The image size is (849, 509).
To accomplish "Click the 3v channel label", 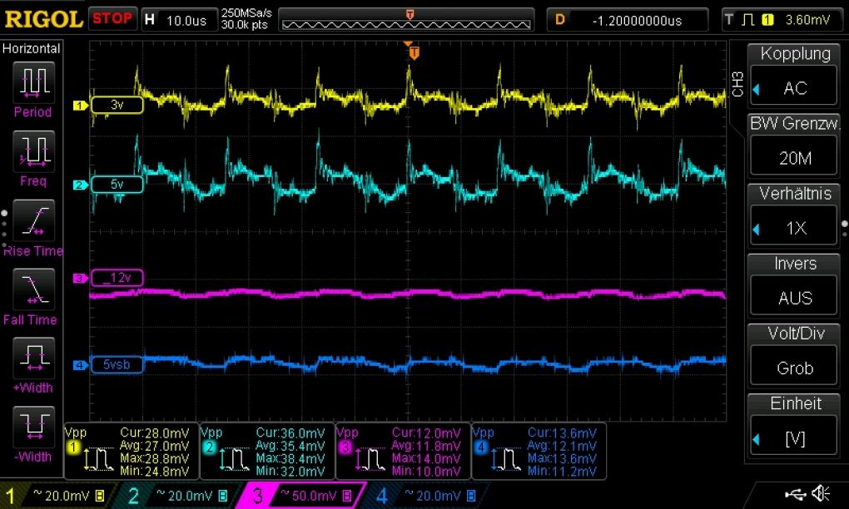I will click(x=117, y=105).
